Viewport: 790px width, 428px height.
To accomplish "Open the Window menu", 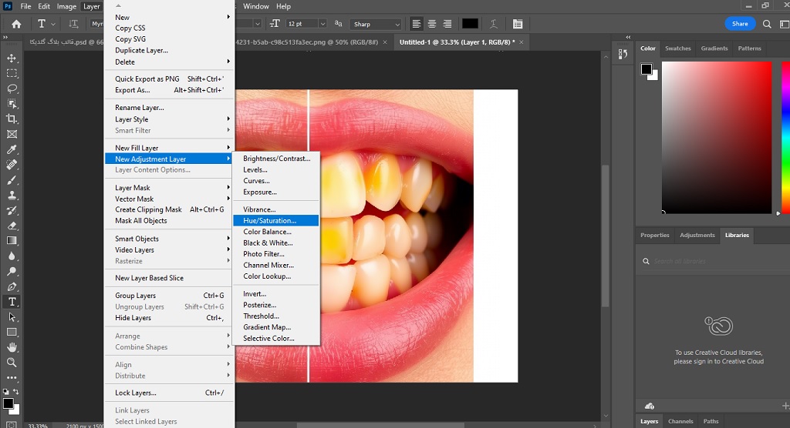I will (x=256, y=6).
